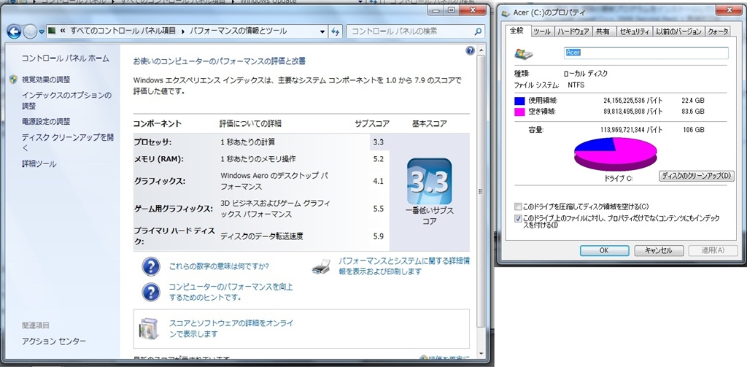Click the magenta free space color swatch
747x367 pixels.
click(x=519, y=112)
